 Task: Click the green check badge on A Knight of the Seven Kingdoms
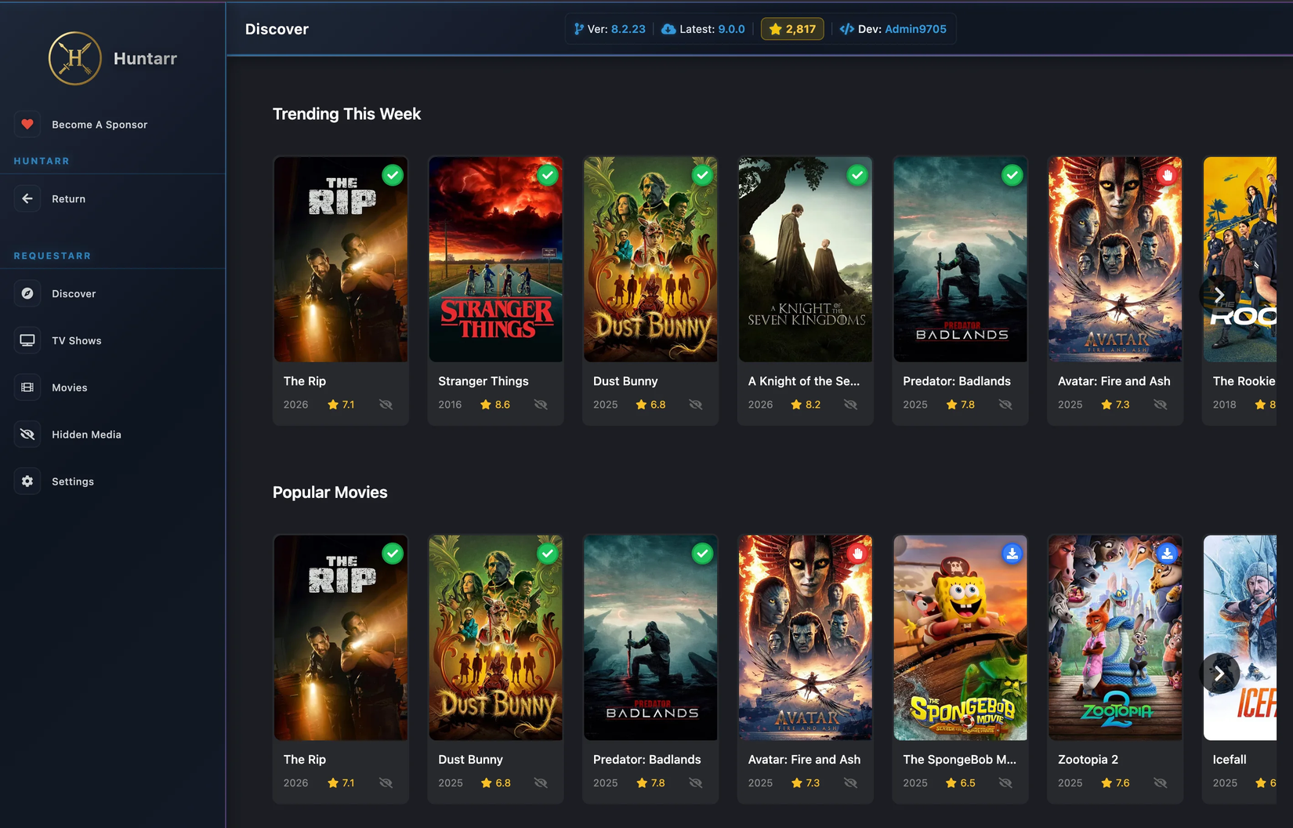click(857, 175)
